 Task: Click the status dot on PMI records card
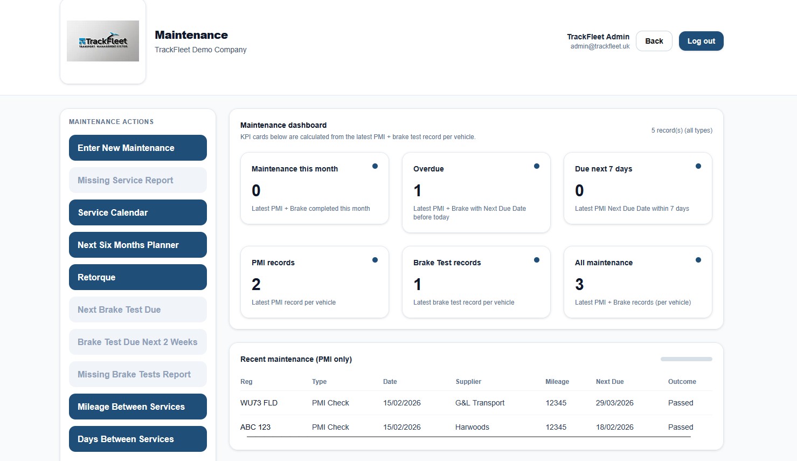375,259
